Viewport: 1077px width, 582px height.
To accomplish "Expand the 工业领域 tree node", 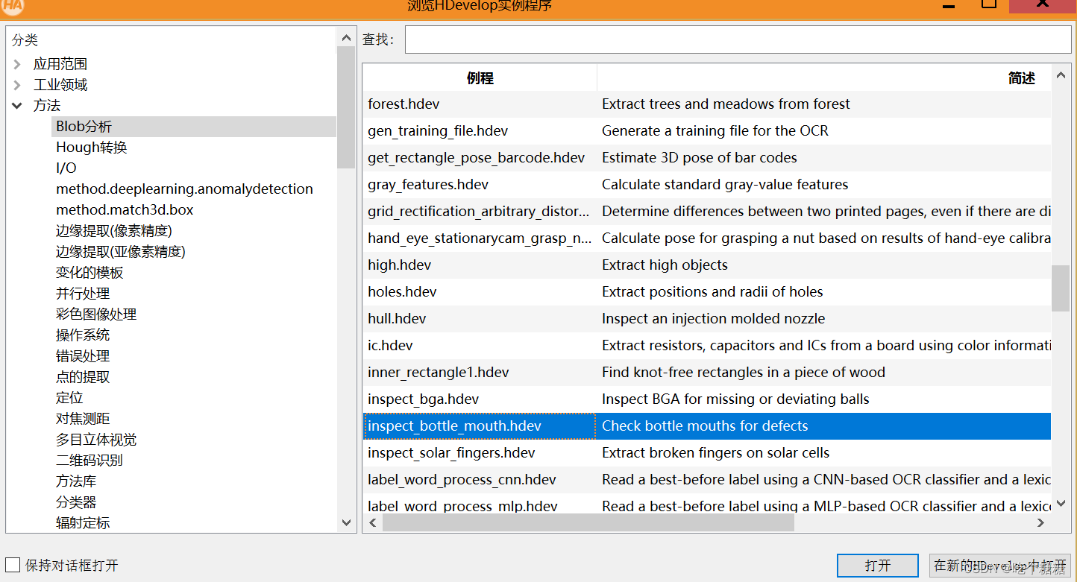I will (17, 85).
